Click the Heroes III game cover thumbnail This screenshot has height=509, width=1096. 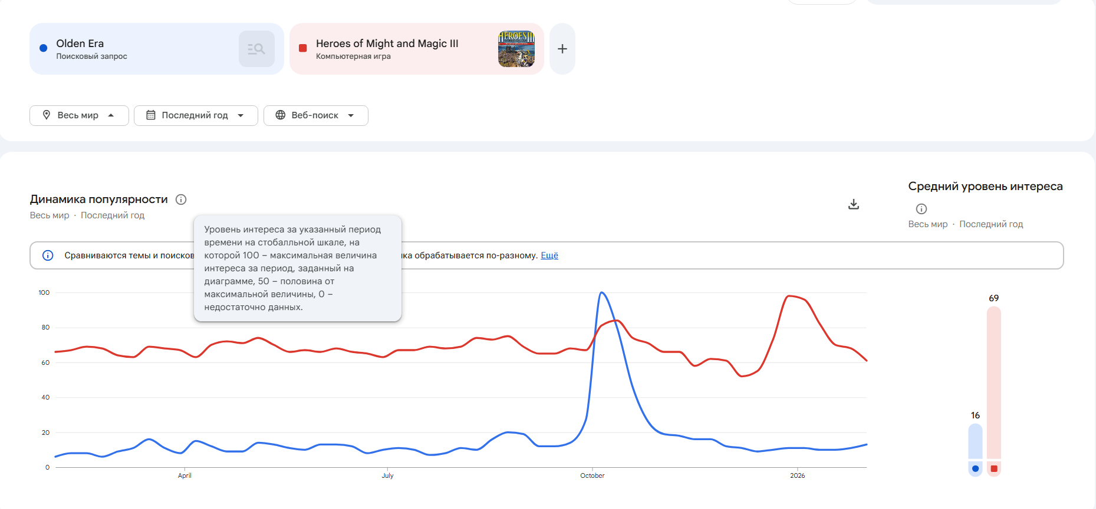[x=516, y=49]
